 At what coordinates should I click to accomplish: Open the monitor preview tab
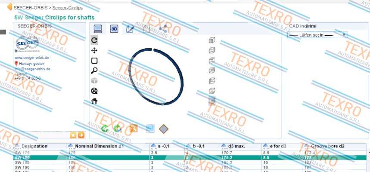pos(98,29)
